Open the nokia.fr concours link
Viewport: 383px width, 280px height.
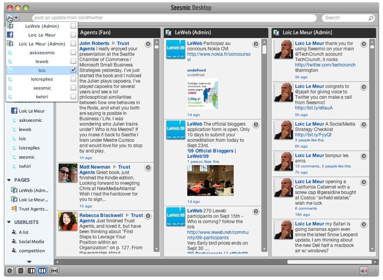[x=219, y=57]
